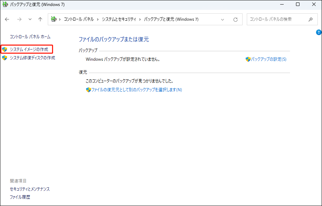
Task: Open the recent pages chevron dropdown
Action: click(x=30, y=19)
